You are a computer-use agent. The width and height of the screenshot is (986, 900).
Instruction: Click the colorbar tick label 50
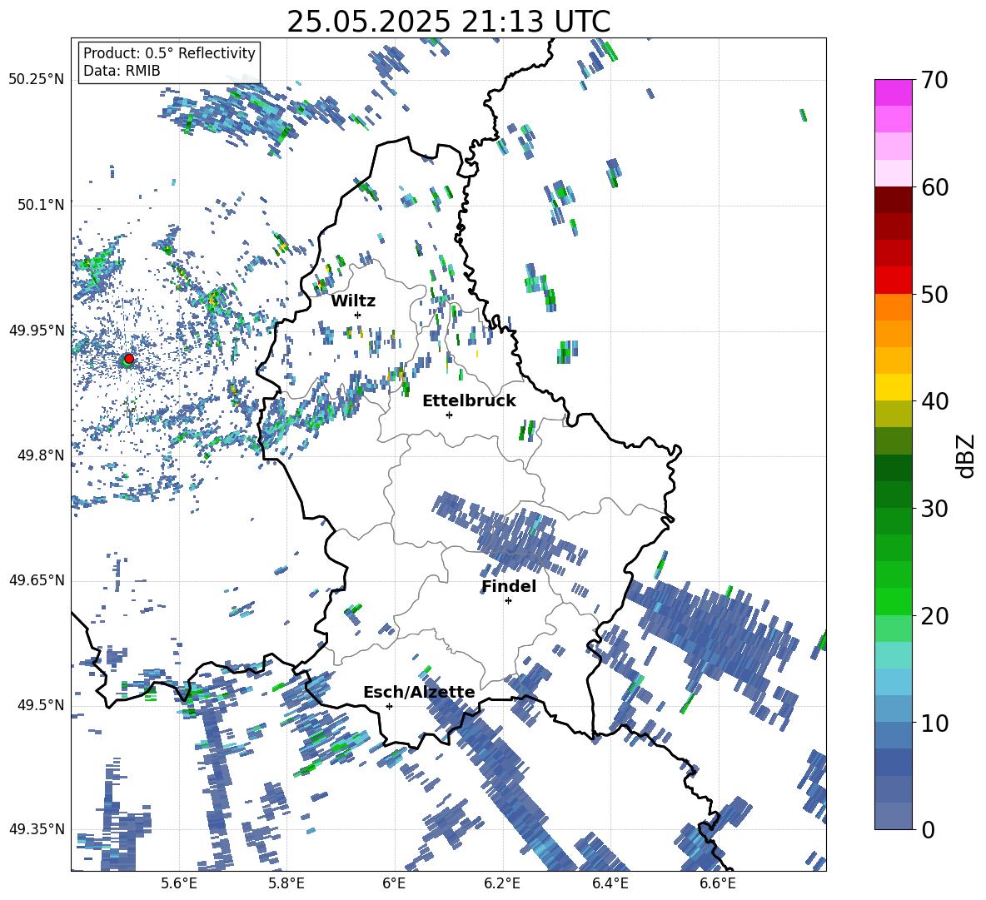pos(934,295)
